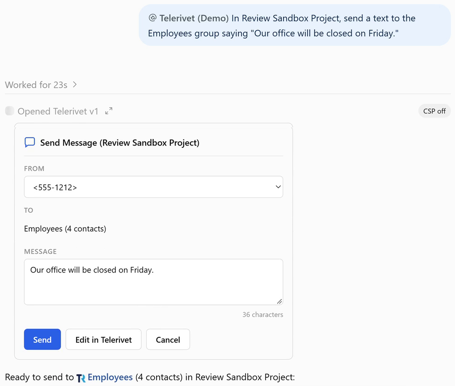Cancel the send message form

[168, 339]
